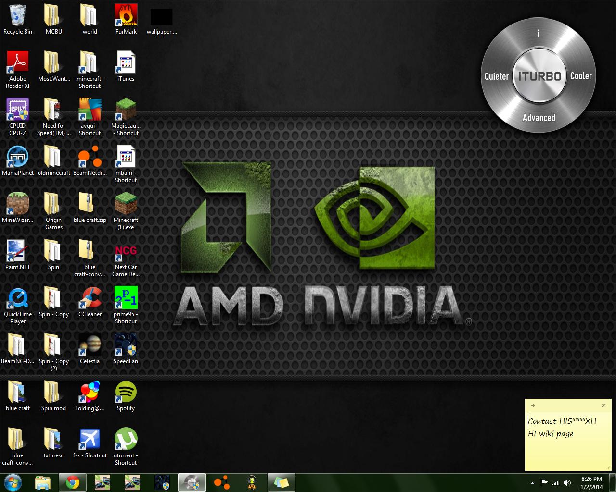Select the MagicLauncher shortcut icon
This screenshot has width=616, height=492.
126,117
